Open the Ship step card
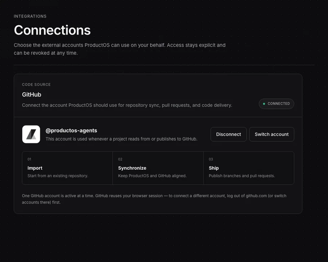The width and height of the screenshot is (328, 262). click(x=249, y=168)
